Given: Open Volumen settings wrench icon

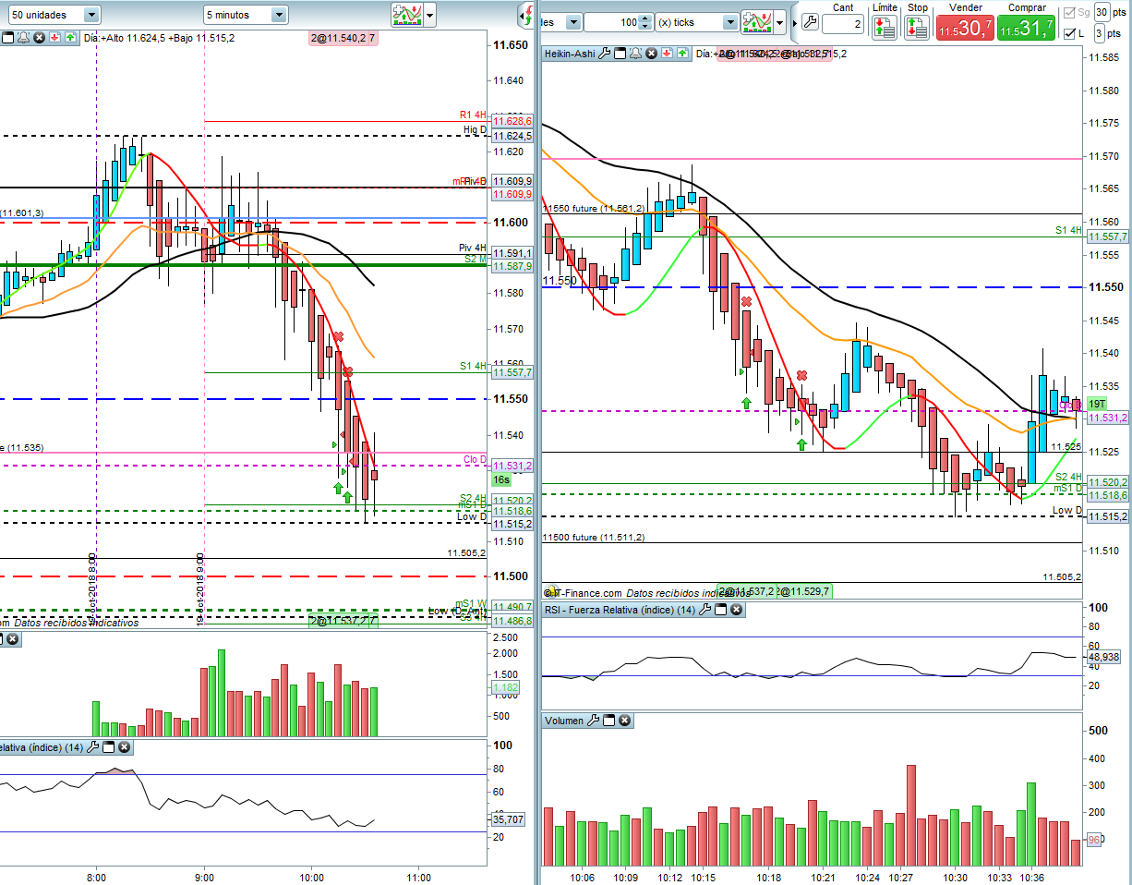Looking at the screenshot, I should pyautogui.click(x=594, y=721).
